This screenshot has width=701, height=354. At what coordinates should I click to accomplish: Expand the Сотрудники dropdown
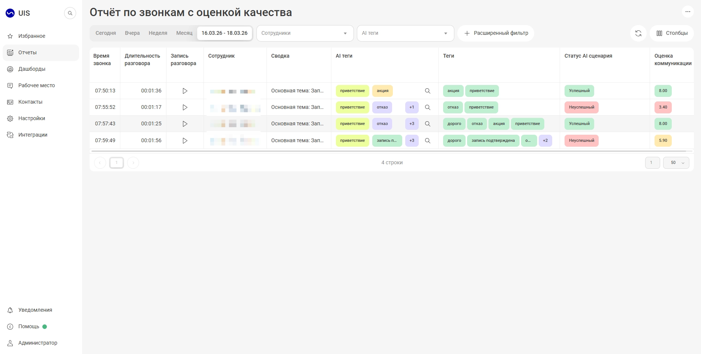[x=305, y=33]
